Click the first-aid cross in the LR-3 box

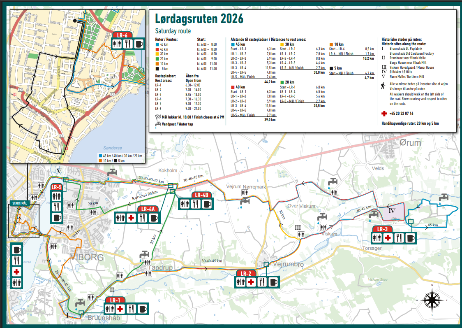(388, 237)
